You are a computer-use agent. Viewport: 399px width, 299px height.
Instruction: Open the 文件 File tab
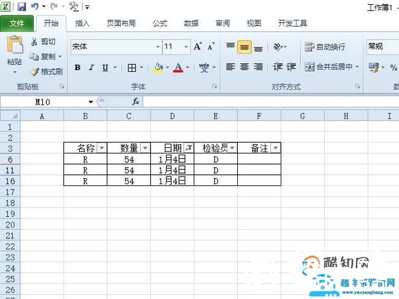[17, 23]
